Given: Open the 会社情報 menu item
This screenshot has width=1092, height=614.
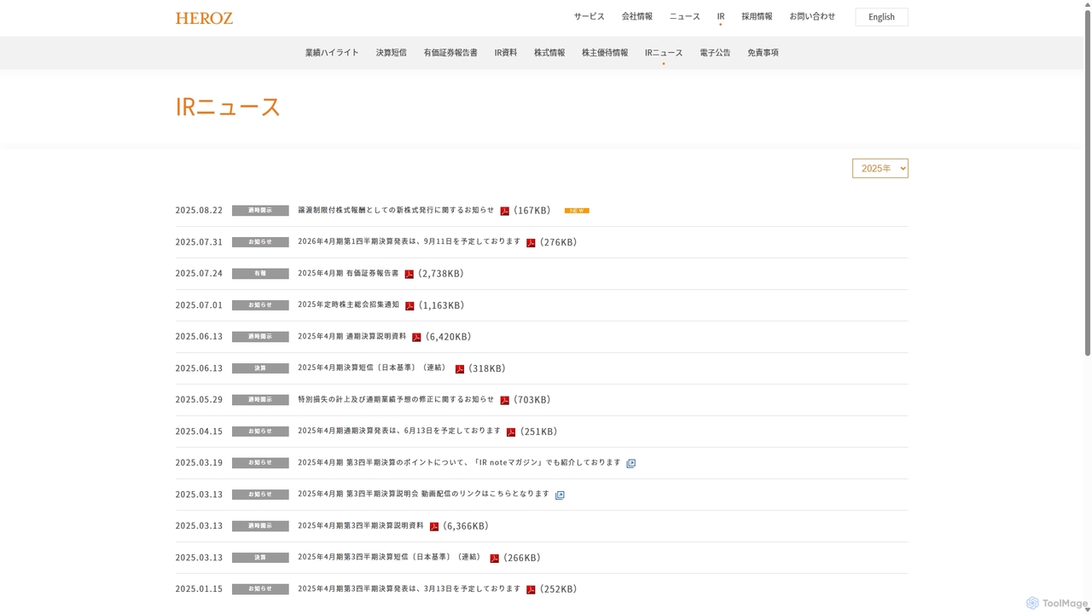Looking at the screenshot, I should pyautogui.click(x=636, y=16).
